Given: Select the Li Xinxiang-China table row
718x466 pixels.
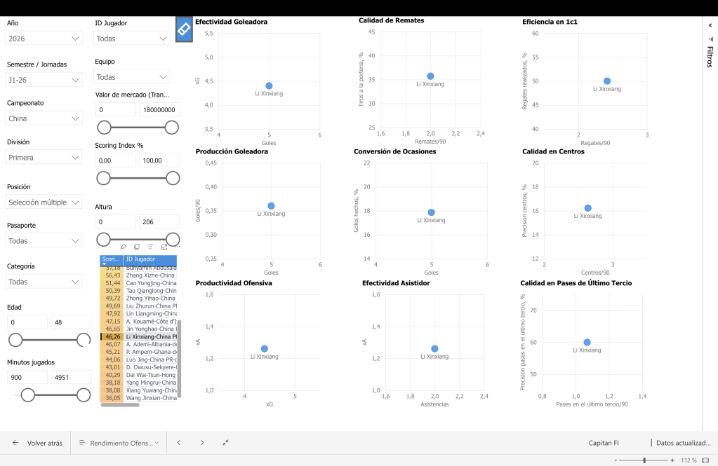Looking at the screenshot, I should click(x=138, y=336).
